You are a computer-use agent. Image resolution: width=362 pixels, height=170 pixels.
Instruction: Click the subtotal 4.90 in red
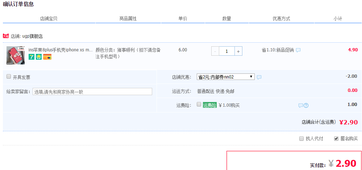[353, 50]
